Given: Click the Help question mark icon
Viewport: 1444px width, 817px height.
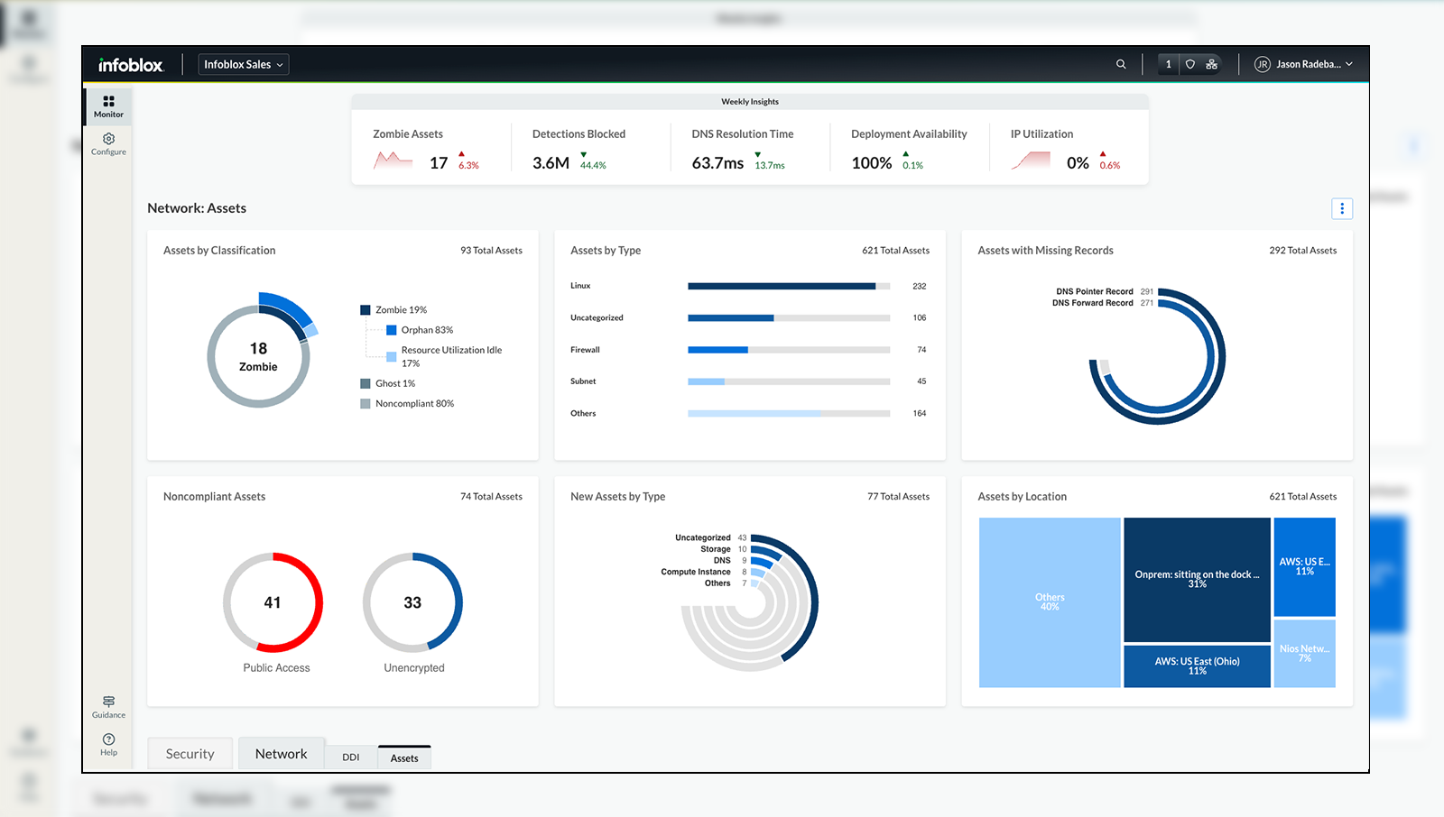Looking at the screenshot, I should point(108,744).
